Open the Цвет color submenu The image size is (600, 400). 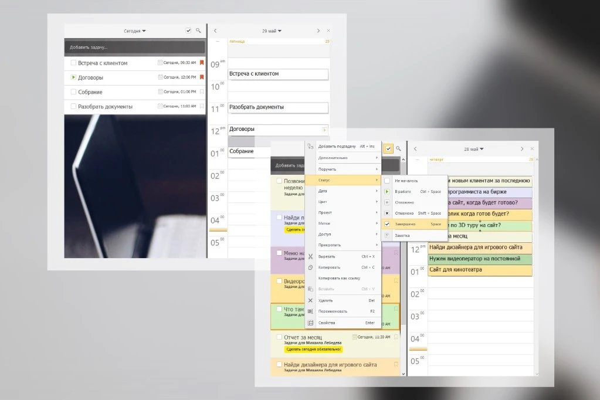[x=347, y=202]
